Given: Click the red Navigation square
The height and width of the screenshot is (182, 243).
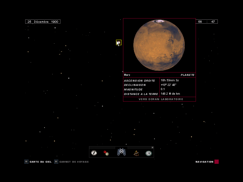Looking at the screenshot, I should point(217,162).
